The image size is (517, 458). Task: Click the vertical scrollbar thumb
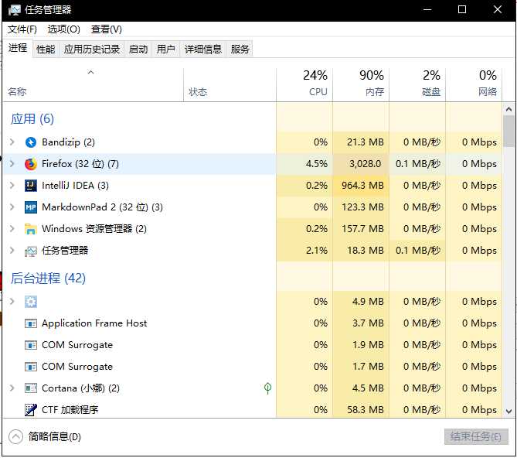point(508,131)
